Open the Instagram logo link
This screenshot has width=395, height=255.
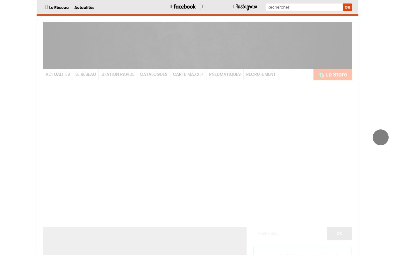pyautogui.click(x=246, y=7)
